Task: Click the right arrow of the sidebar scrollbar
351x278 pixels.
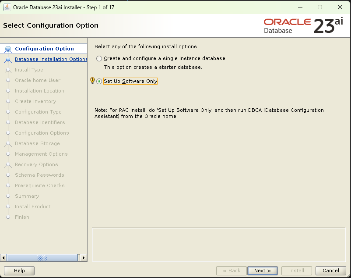Action: point(83,257)
